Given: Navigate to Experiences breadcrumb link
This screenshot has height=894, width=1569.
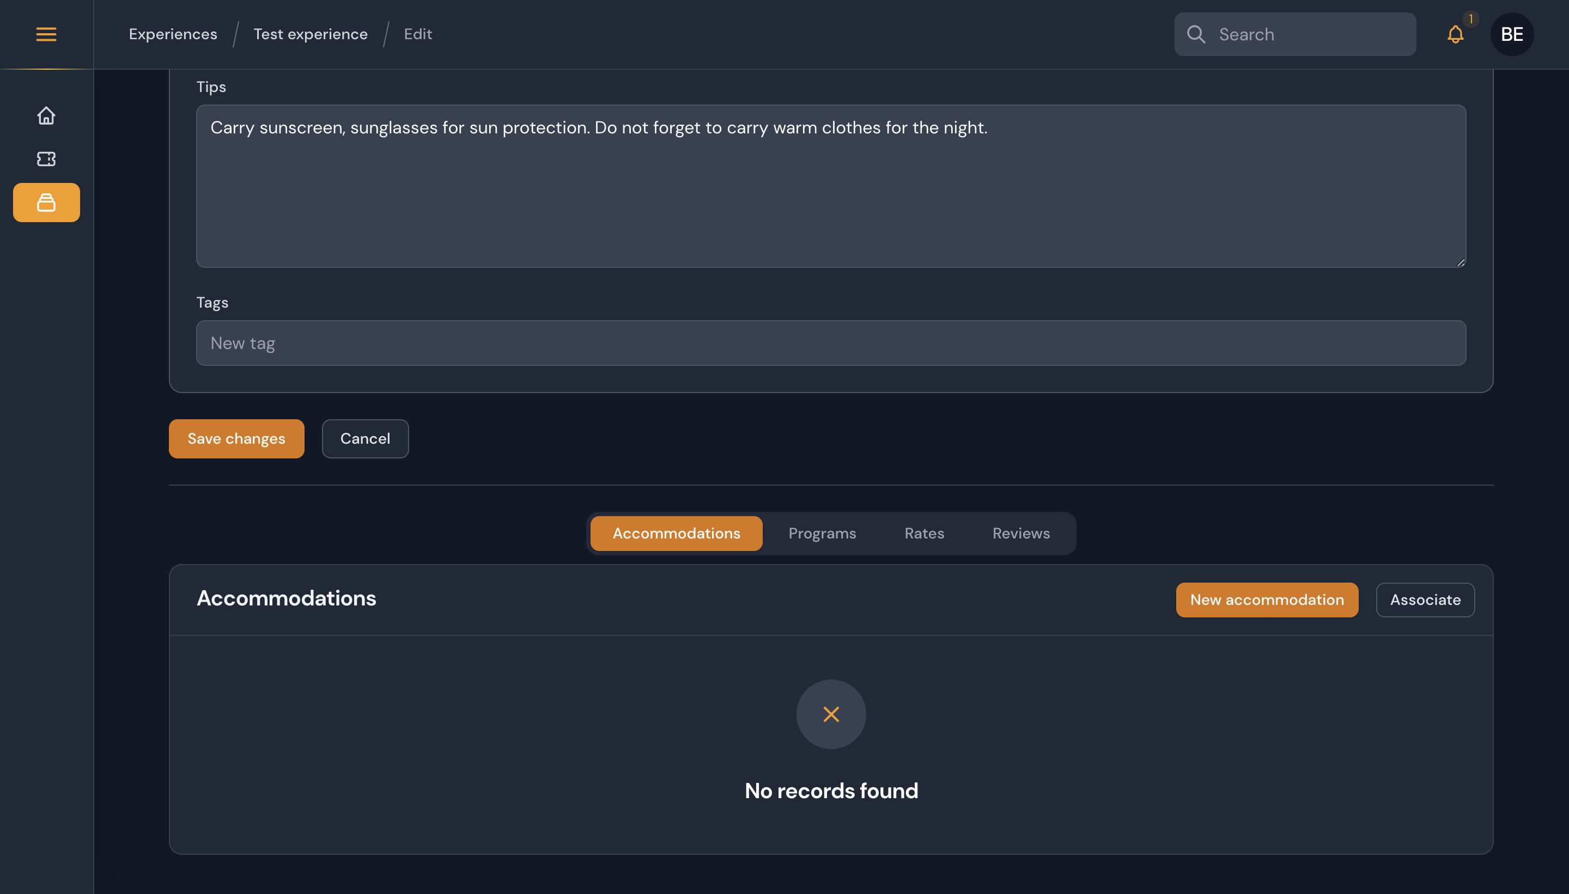Looking at the screenshot, I should [173, 34].
